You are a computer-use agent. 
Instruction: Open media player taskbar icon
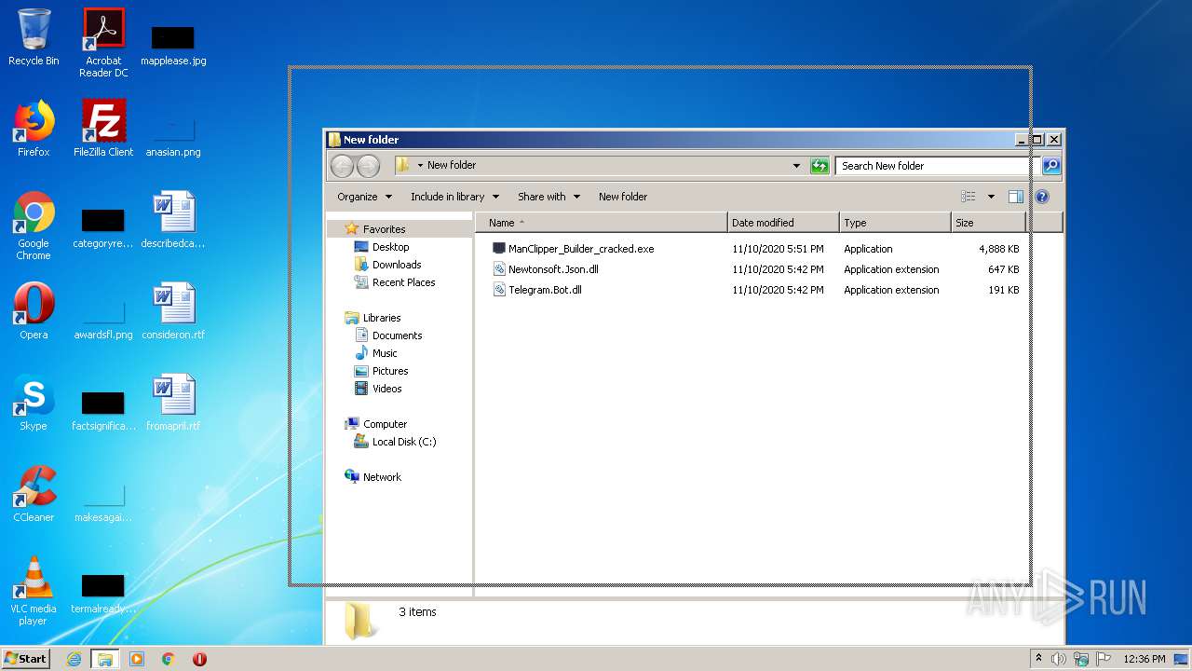(x=137, y=659)
